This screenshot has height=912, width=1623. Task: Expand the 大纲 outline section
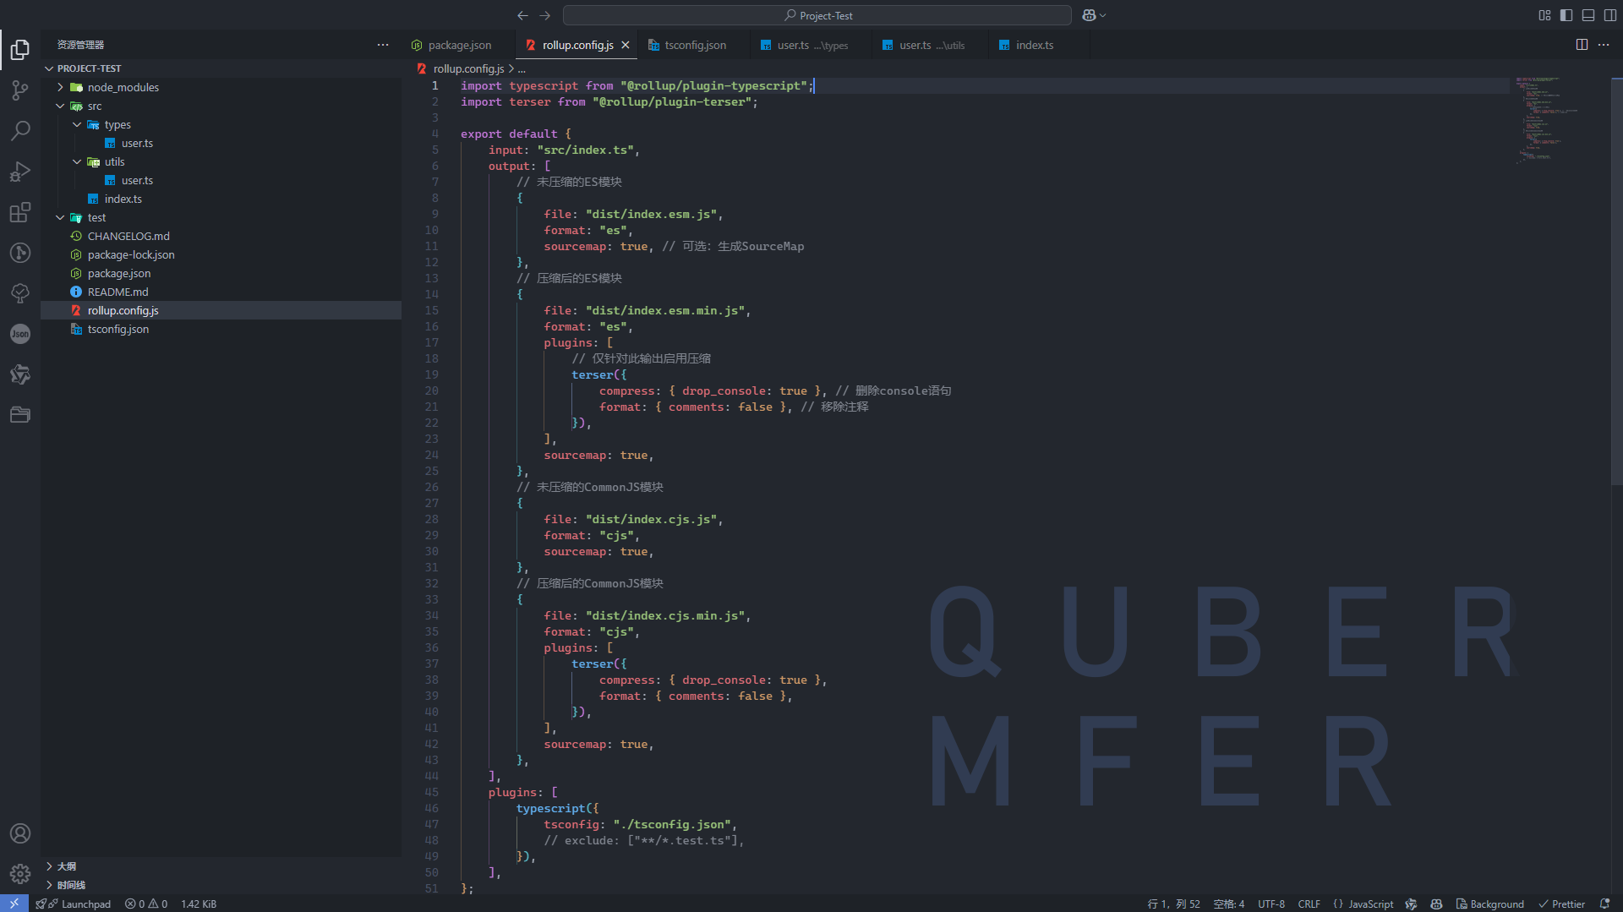[66, 866]
